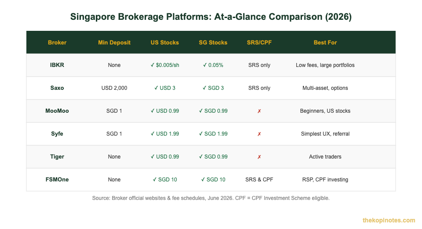Image resolution: width=422 pixels, height=229 pixels.
Task: Click 'Multi-asset, options' cell
Action: (x=325, y=88)
